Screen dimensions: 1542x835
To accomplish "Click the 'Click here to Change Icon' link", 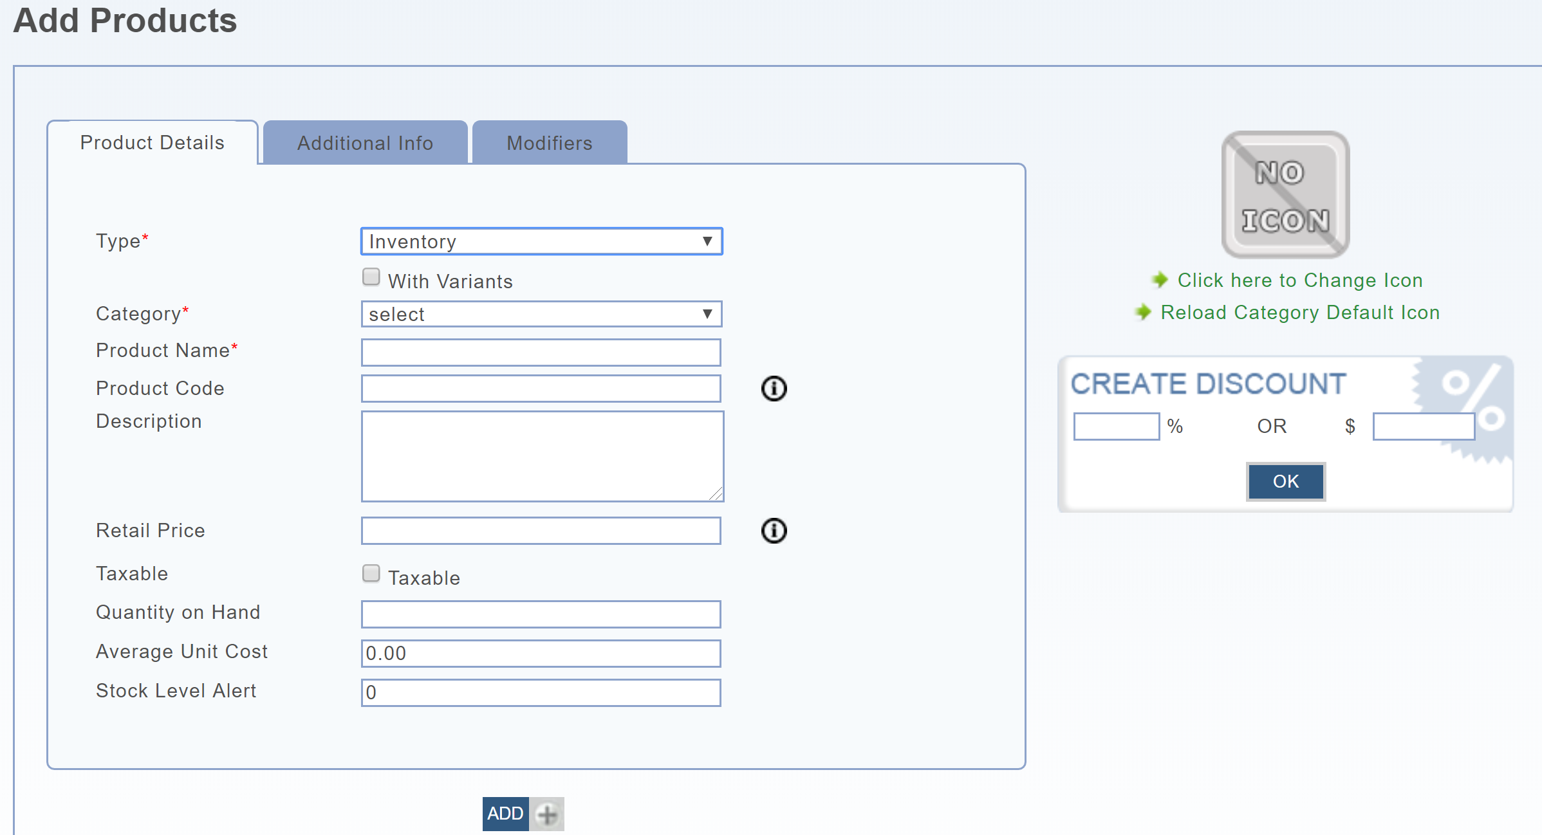I will click(x=1299, y=280).
